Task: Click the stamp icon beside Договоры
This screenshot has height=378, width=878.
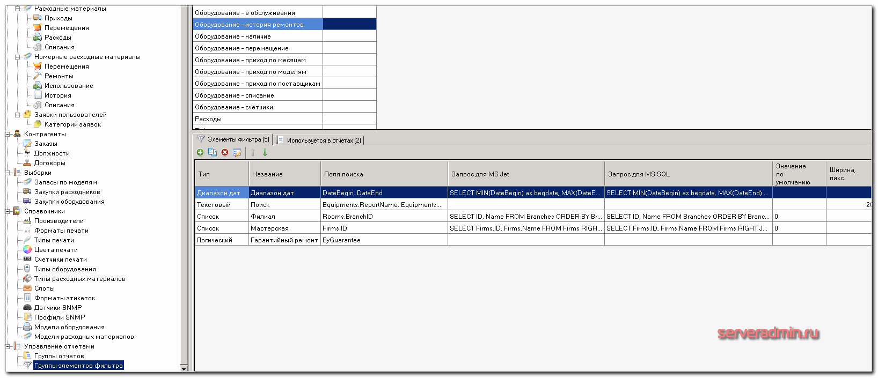Action: tap(27, 162)
